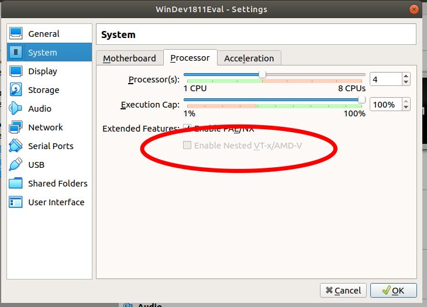The image size is (427, 307).
Task: Click the User Interface label
Action: point(56,202)
